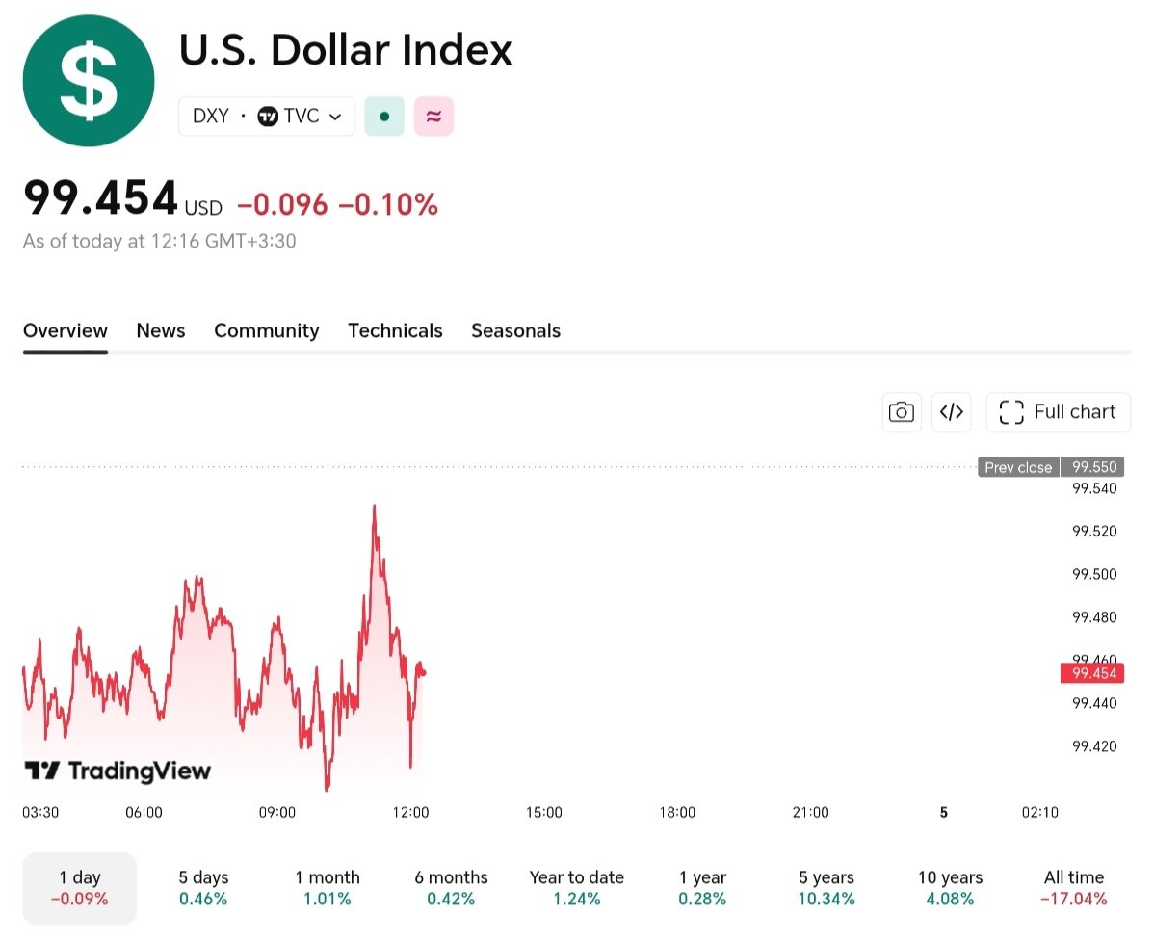The height and width of the screenshot is (941, 1154).
Task: Click the camera snapshot icon
Action: 902,412
